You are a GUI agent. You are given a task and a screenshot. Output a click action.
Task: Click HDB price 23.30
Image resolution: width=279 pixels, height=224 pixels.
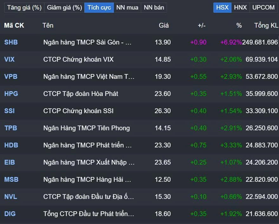pos(163,145)
